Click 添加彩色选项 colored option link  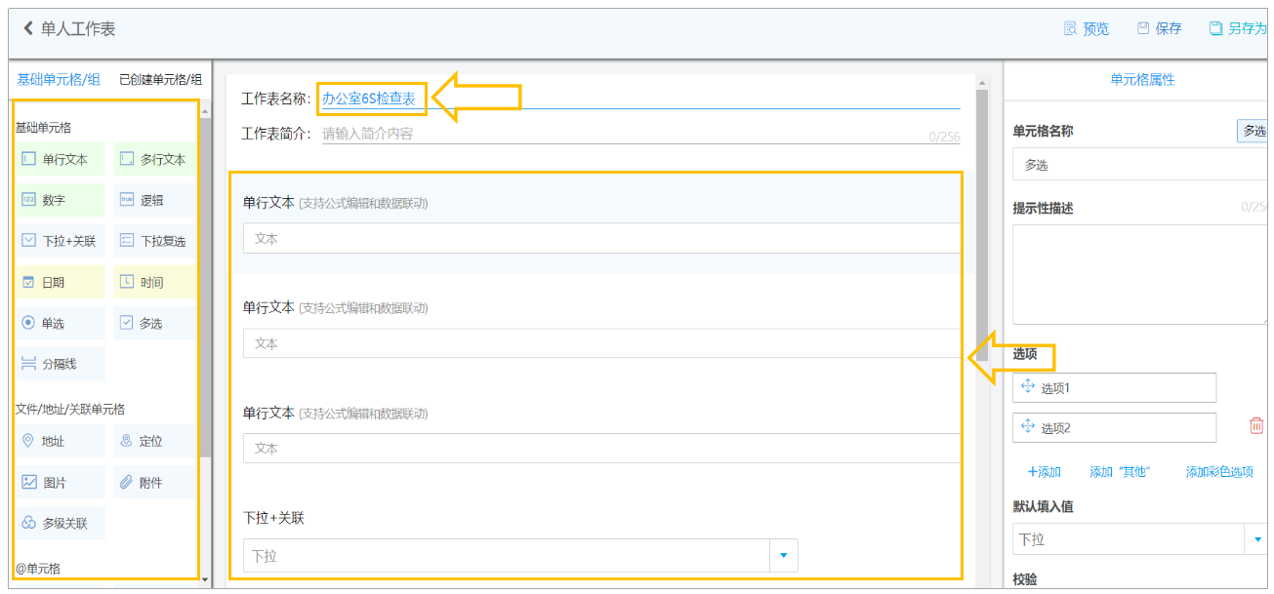1219,471
